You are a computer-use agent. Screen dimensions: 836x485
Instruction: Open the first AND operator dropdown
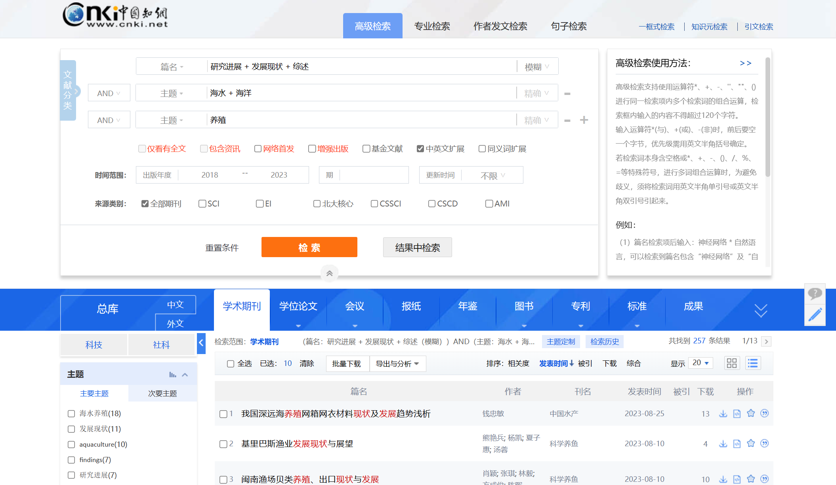click(109, 93)
